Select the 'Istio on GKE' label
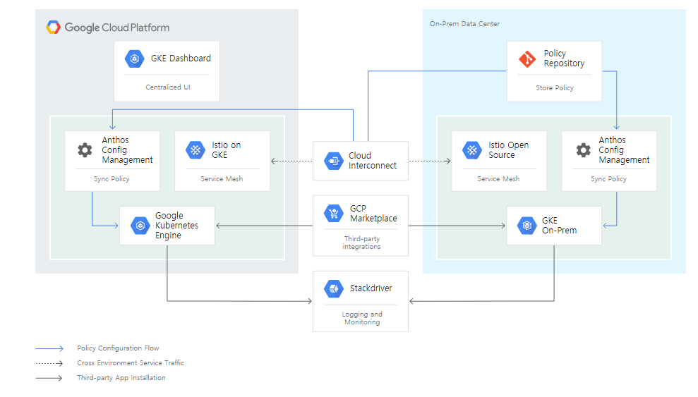The width and height of the screenshot is (698, 397). [226, 149]
